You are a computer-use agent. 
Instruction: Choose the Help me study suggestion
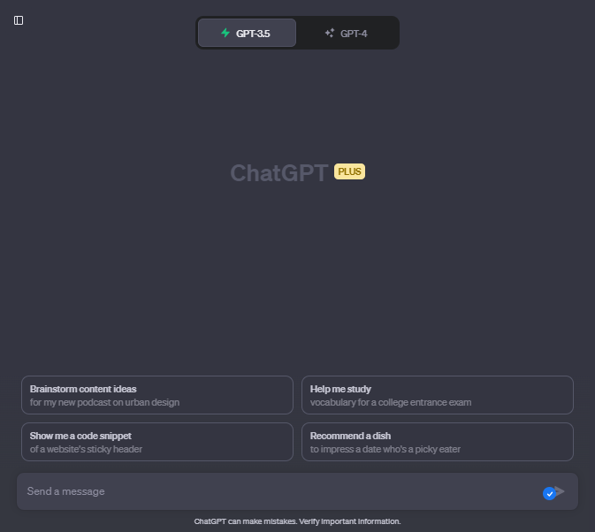(437, 395)
